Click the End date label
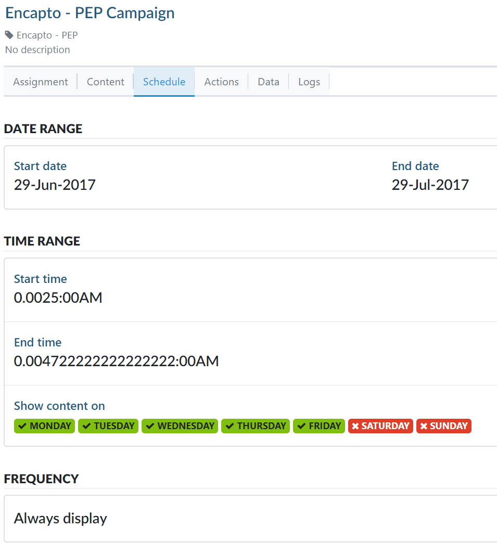The width and height of the screenshot is (497, 554). tap(415, 166)
